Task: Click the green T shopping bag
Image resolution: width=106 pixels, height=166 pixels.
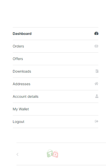Action: 50,153
